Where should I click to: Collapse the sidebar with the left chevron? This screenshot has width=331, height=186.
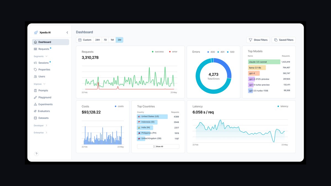[67, 33]
